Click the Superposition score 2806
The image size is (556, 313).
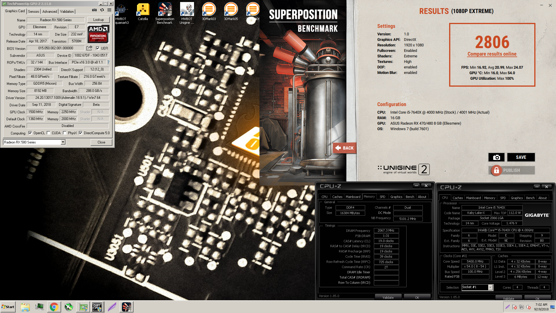coord(492,42)
